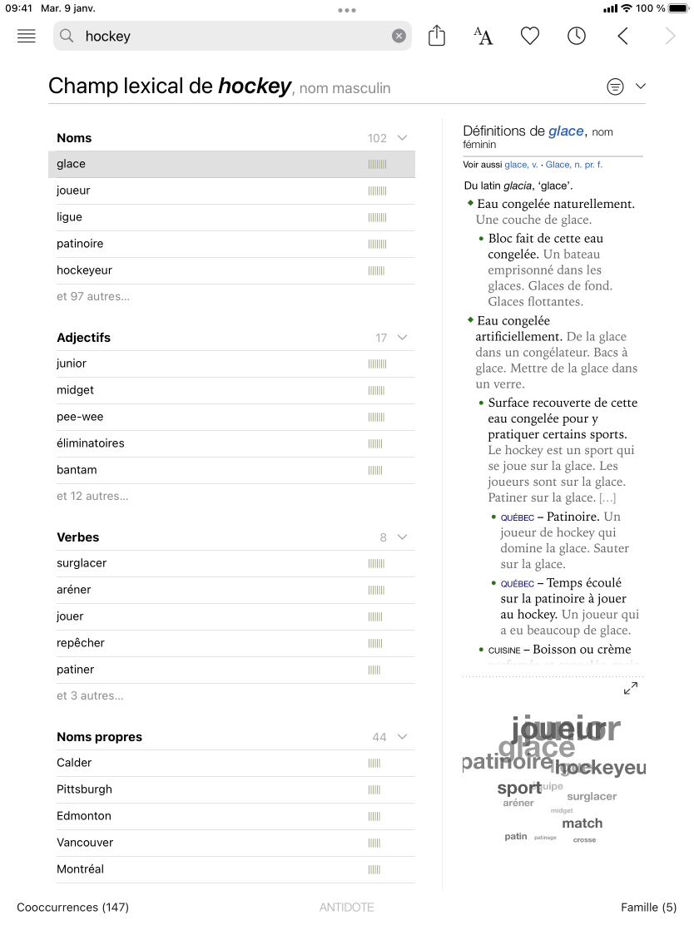Screen dimensions: 694x925
Task: Go back with left arrow
Action: tap(623, 36)
